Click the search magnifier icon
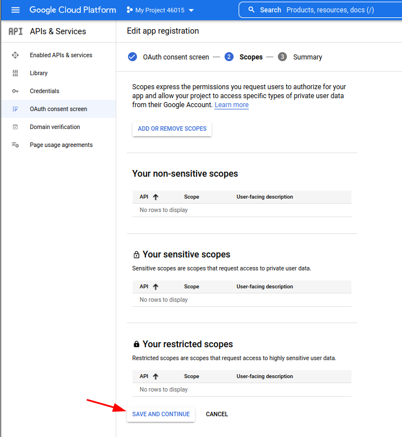The width and height of the screenshot is (402, 437). point(252,10)
